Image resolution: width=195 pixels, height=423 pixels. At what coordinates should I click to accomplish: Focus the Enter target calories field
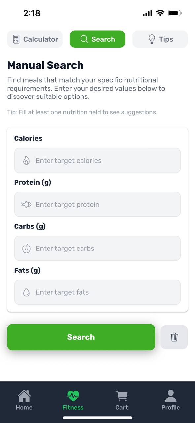click(97, 160)
